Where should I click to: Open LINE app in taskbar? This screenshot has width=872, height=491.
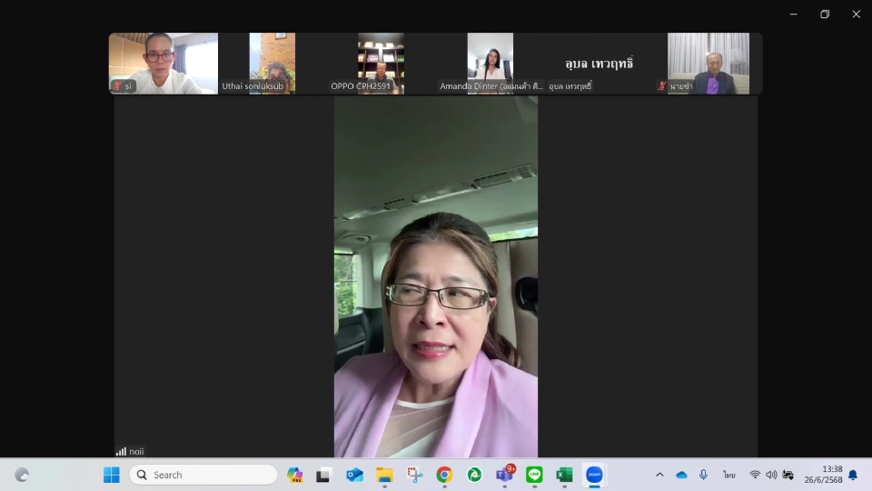pos(534,475)
